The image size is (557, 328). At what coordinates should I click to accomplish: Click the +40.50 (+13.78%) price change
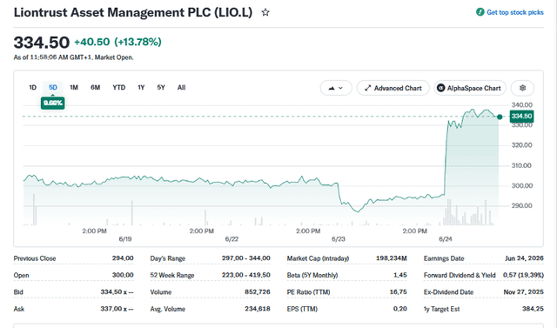click(117, 42)
